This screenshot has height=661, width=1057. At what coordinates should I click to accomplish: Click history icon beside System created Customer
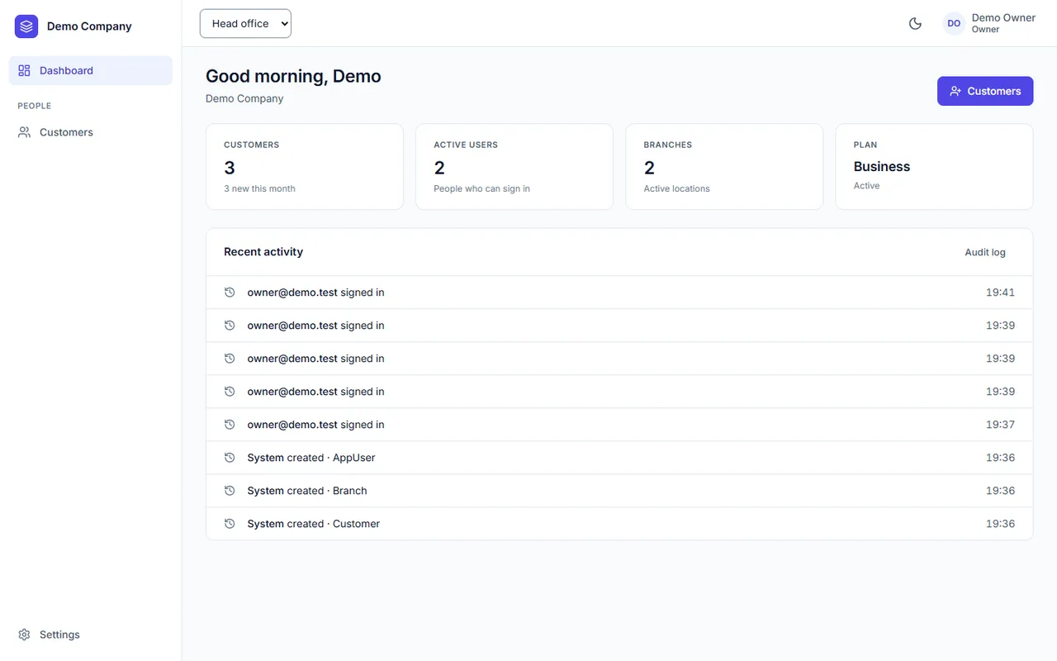coord(230,524)
